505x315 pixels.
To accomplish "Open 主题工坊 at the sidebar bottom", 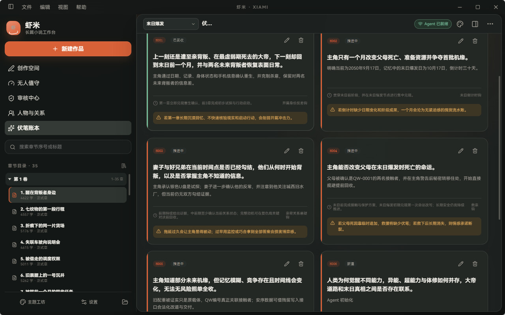I will [32, 302].
